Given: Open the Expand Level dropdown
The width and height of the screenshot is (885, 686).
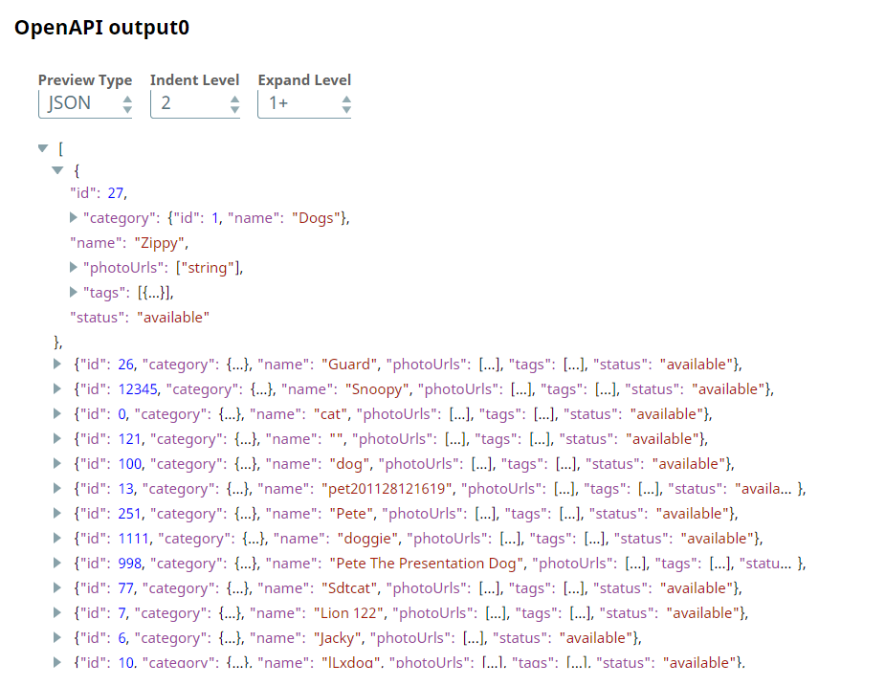Looking at the screenshot, I should pos(303,103).
